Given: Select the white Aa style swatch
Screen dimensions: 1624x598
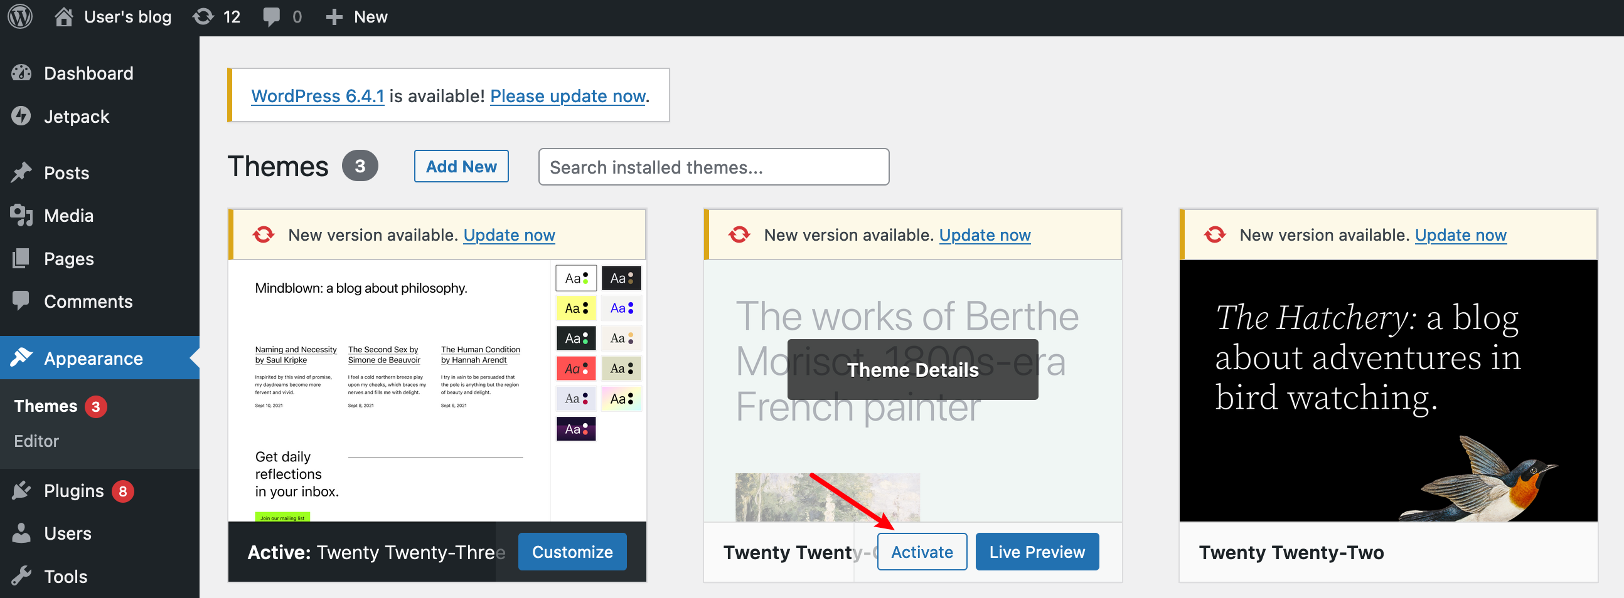Looking at the screenshot, I should (576, 278).
